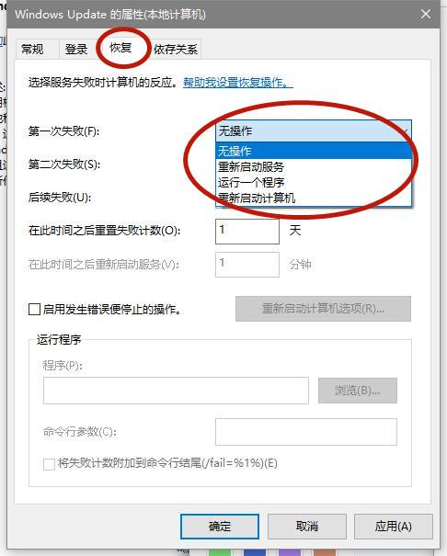Click the 重新启动计算机选项 button
This screenshot has width=447, height=556.
(x=323, y=309)
